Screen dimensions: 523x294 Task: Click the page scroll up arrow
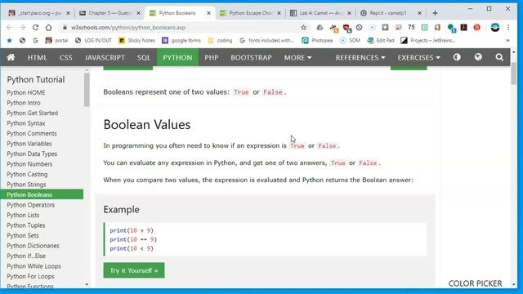pyautogui.click(x=514, y=52)
